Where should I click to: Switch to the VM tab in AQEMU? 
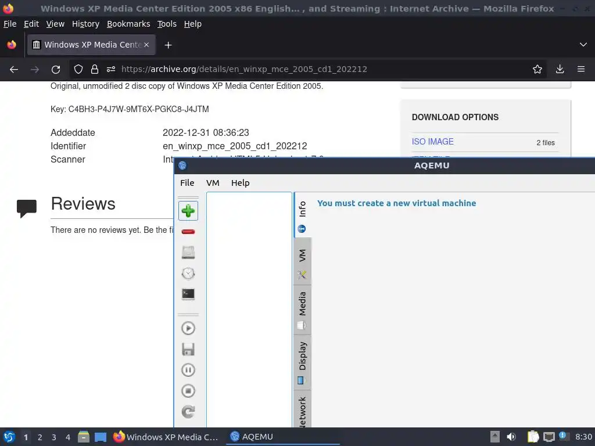(x=302, y=262)
